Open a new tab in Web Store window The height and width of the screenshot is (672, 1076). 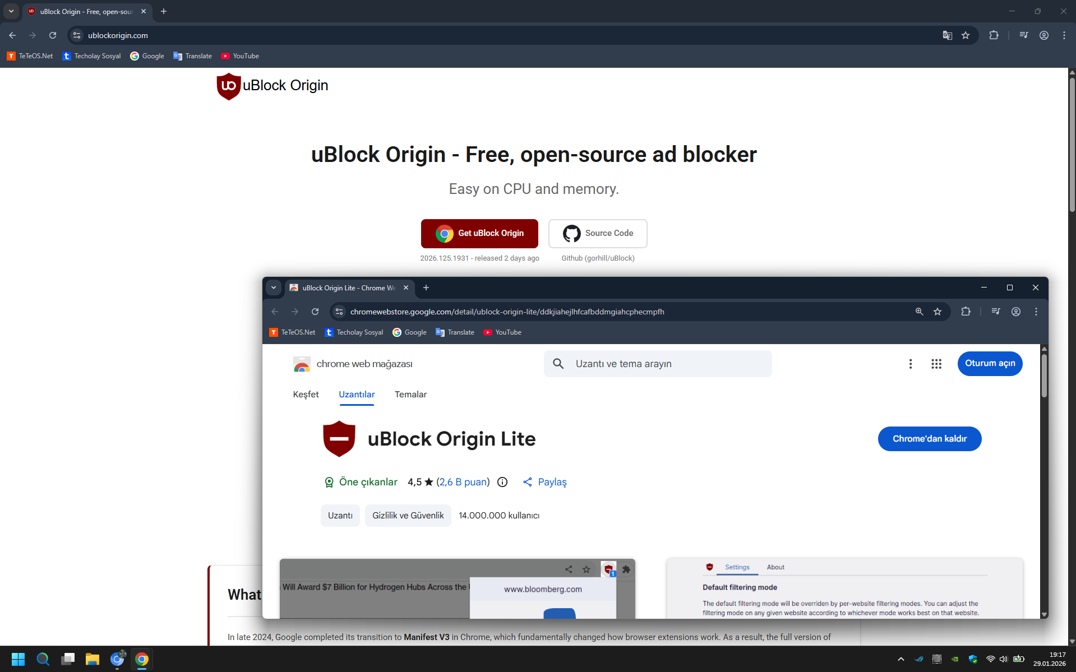[426, 288]
